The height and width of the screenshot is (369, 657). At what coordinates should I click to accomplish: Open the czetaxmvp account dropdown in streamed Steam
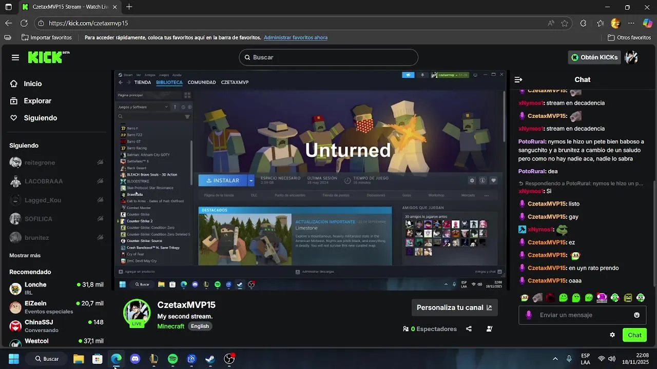point(450,75)
